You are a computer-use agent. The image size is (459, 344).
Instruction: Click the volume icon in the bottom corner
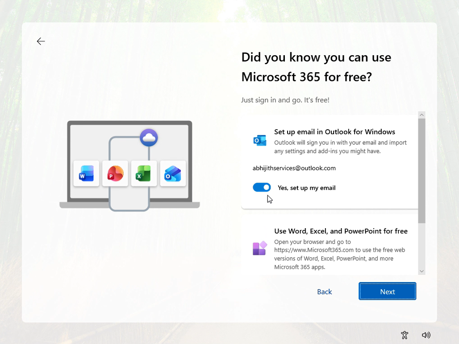click(426, 335)
